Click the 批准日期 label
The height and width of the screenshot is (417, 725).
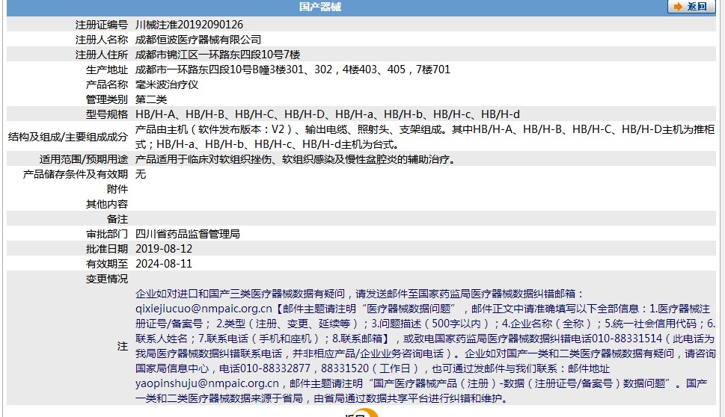click(x=107, y=249)
